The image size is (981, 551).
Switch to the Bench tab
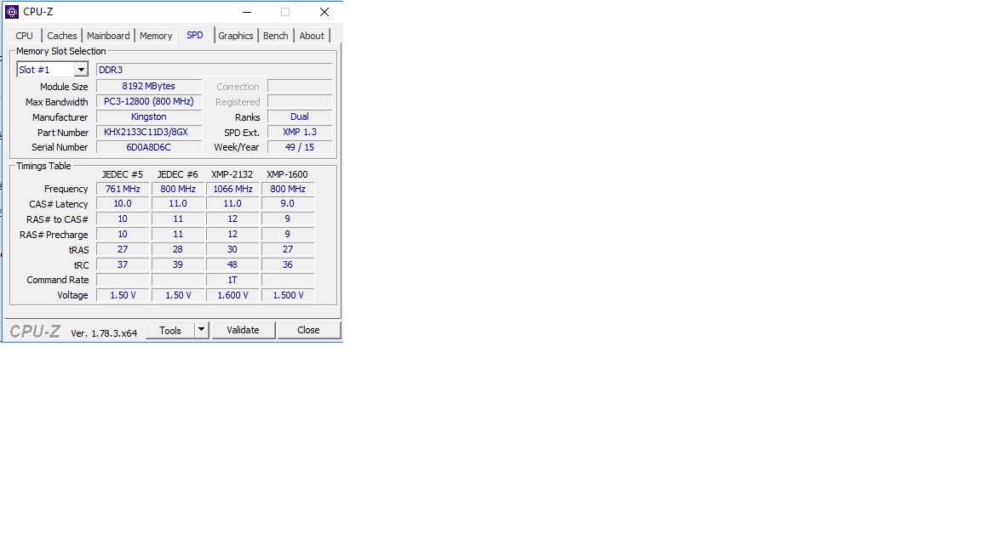pos(276,36)
